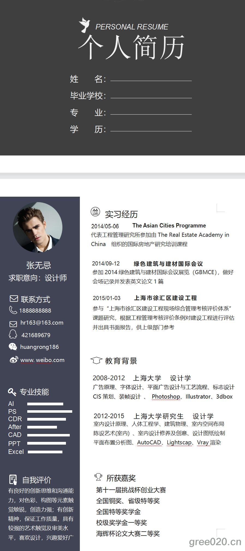
Task: Click the PS skill level bar
Action: [x=50, y=411]
